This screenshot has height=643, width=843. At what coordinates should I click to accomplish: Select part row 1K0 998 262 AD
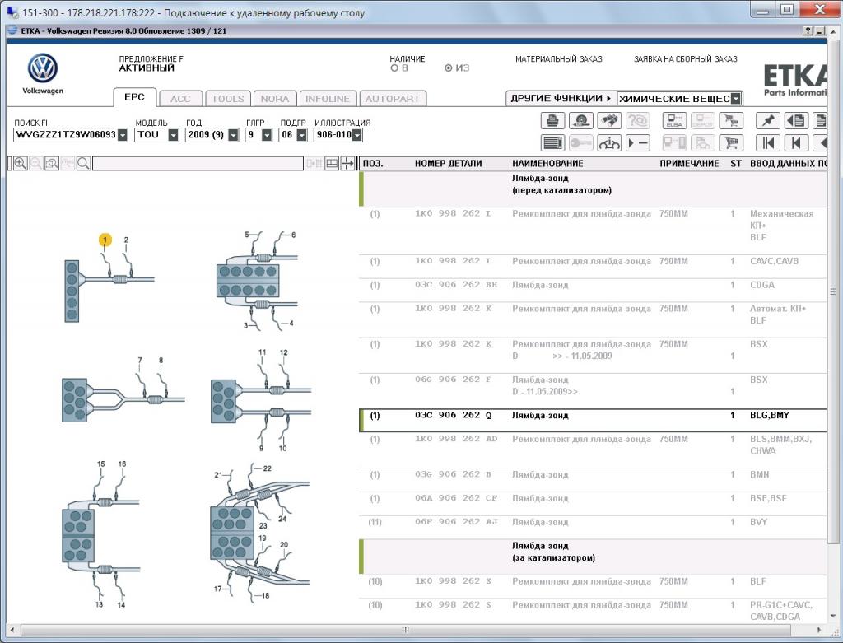pos(593,450)
